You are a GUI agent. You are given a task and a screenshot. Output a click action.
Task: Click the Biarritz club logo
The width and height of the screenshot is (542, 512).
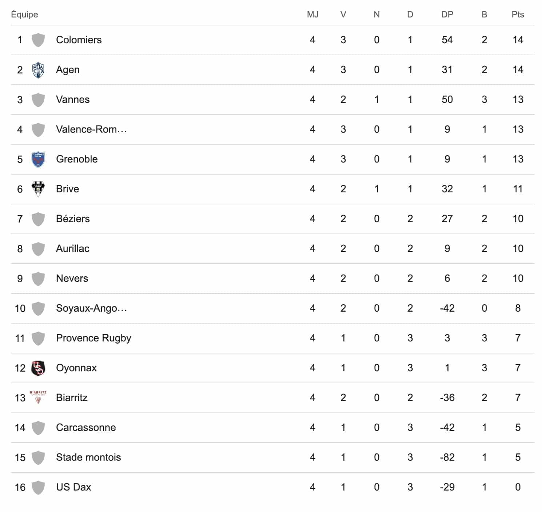click(x=38, y=397)
